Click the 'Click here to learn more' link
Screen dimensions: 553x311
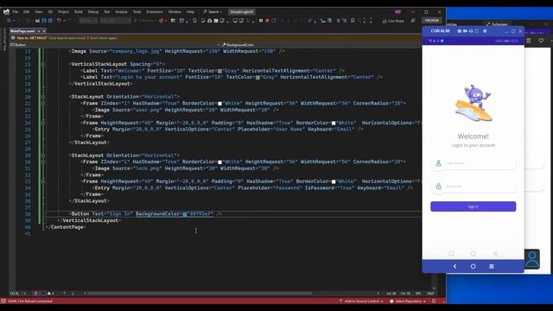pos(67,38)
